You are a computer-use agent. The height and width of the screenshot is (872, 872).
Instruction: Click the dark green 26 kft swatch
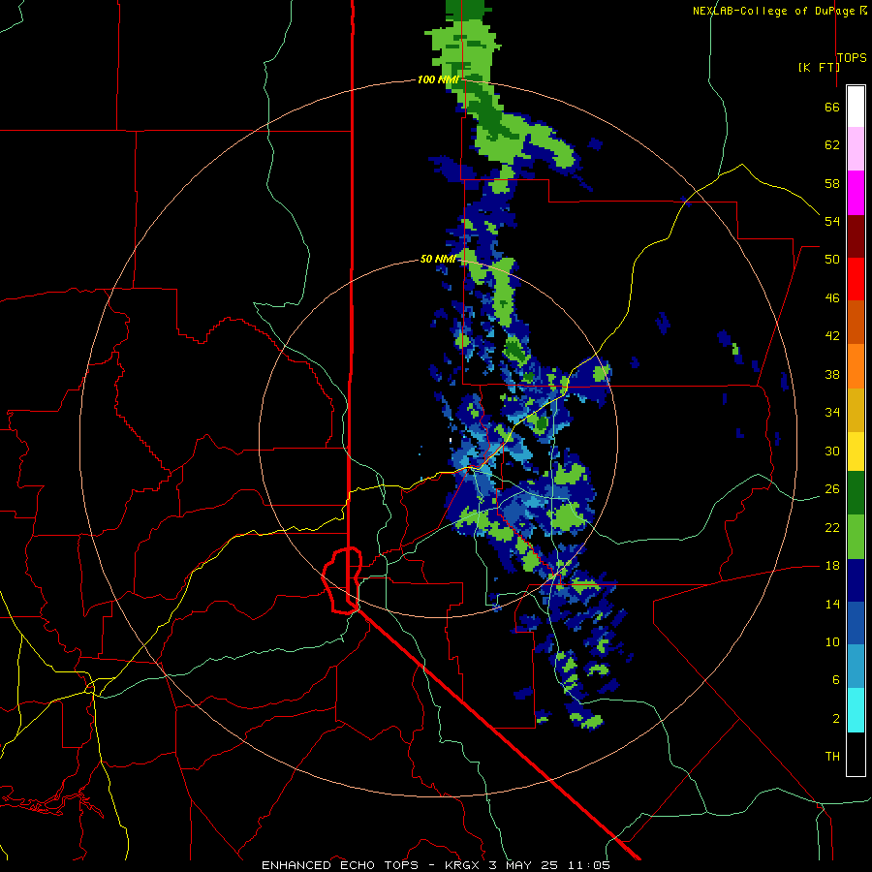(856, 493)
